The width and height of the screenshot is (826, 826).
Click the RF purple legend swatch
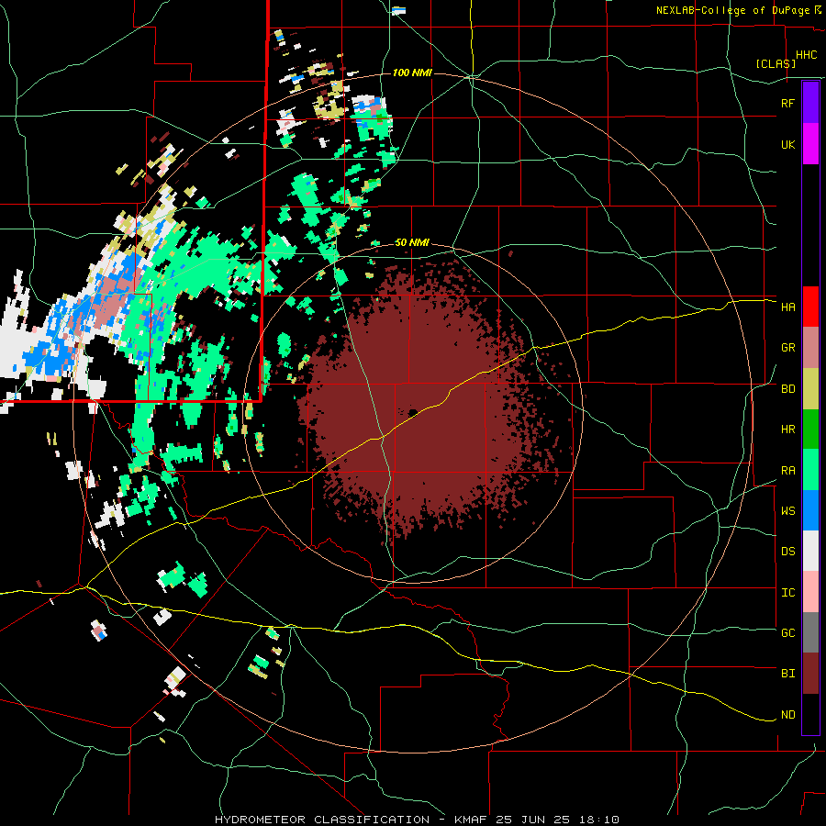click(x=810, y=103)
